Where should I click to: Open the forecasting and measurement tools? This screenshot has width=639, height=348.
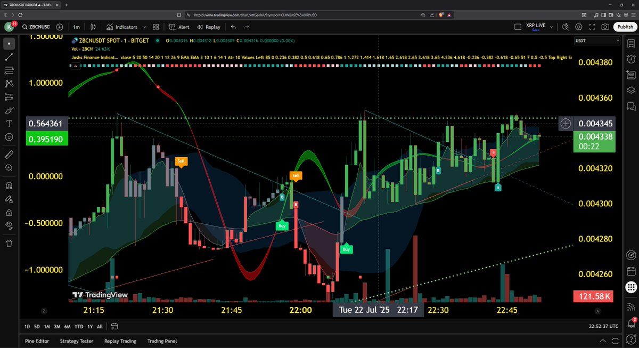[x=9, y=97]
